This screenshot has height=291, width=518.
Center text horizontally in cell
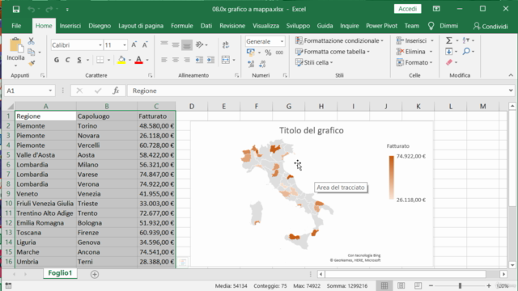(x=176, y=60)
